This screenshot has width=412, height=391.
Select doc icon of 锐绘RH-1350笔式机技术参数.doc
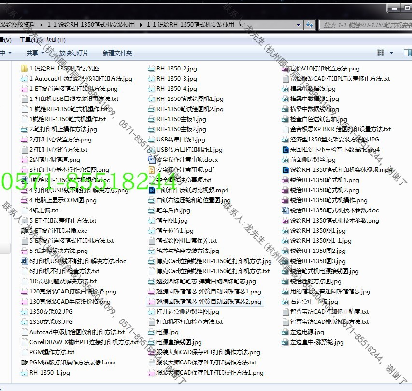tap(285, 210)
